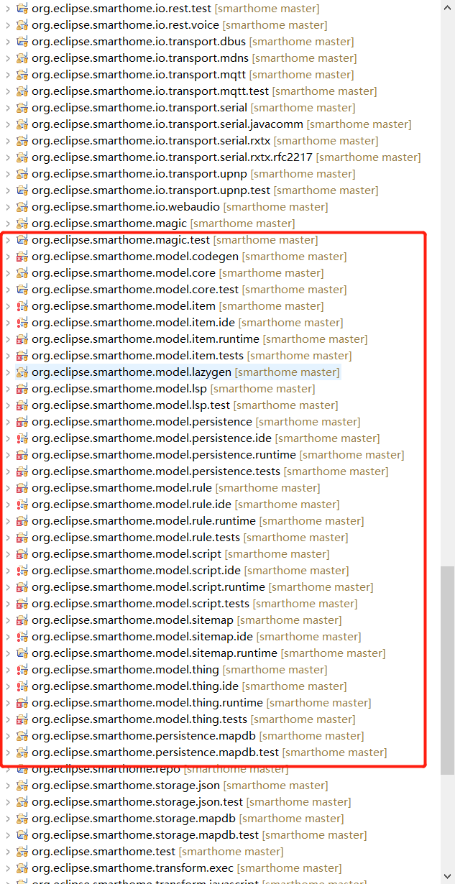Click project icon of persistence.mapdb.test
The width and height of the screenshot is (455, 884).
22,752
